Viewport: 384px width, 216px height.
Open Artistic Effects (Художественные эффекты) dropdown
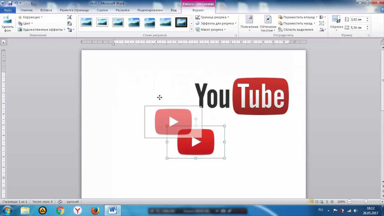(x=42, y=30)
